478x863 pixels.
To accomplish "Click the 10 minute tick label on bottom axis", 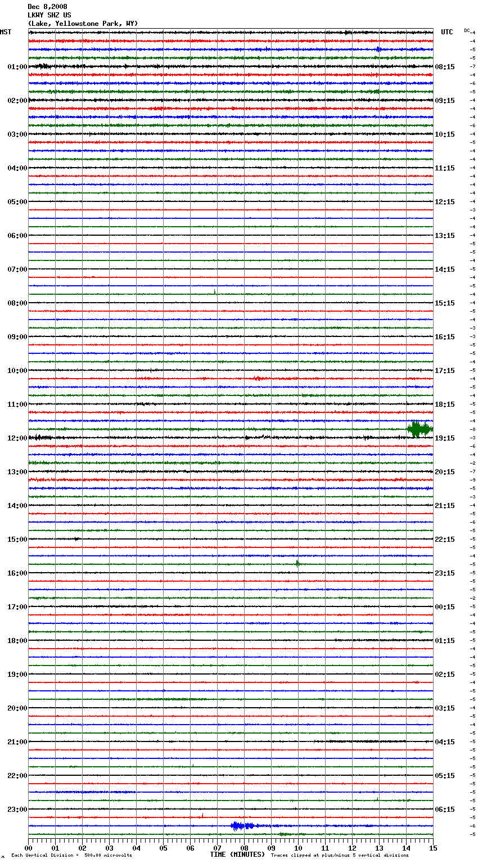I will [x=298, y=848].
